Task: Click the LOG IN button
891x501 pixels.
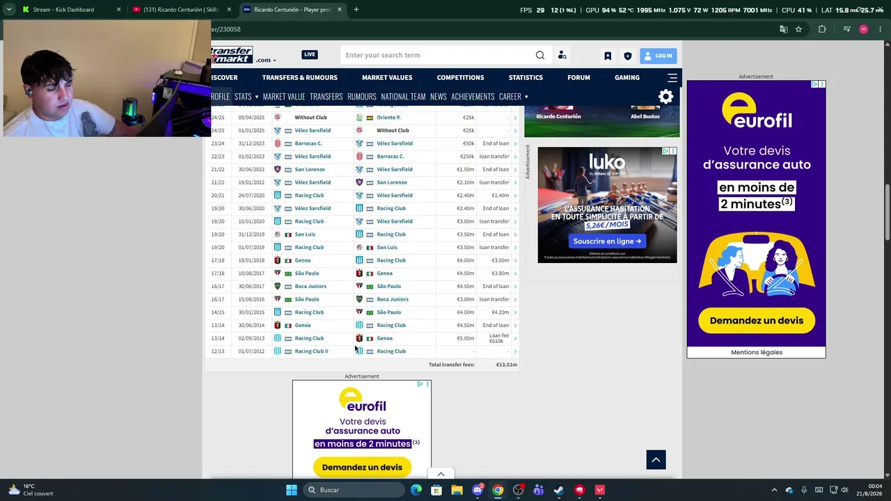Action: tap(658, 56)
